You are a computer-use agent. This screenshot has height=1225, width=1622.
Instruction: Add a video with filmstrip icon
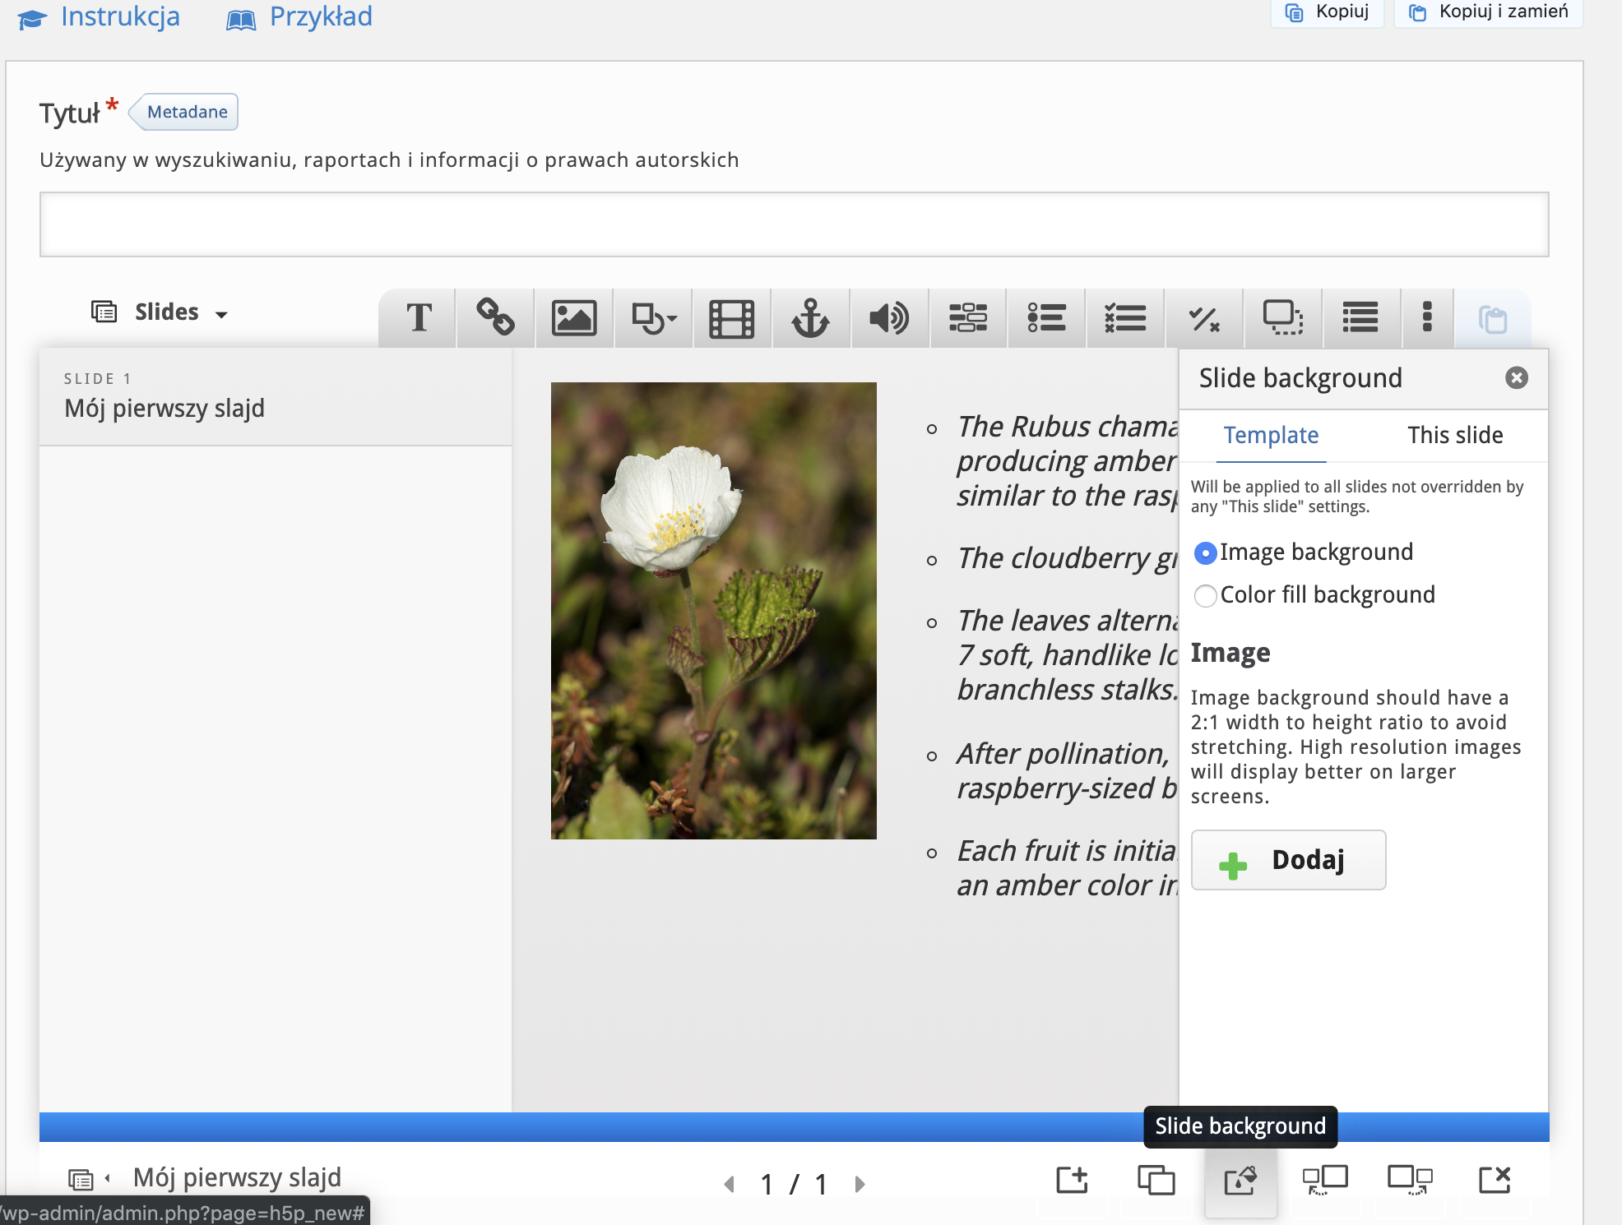click(x=731, y=318)
